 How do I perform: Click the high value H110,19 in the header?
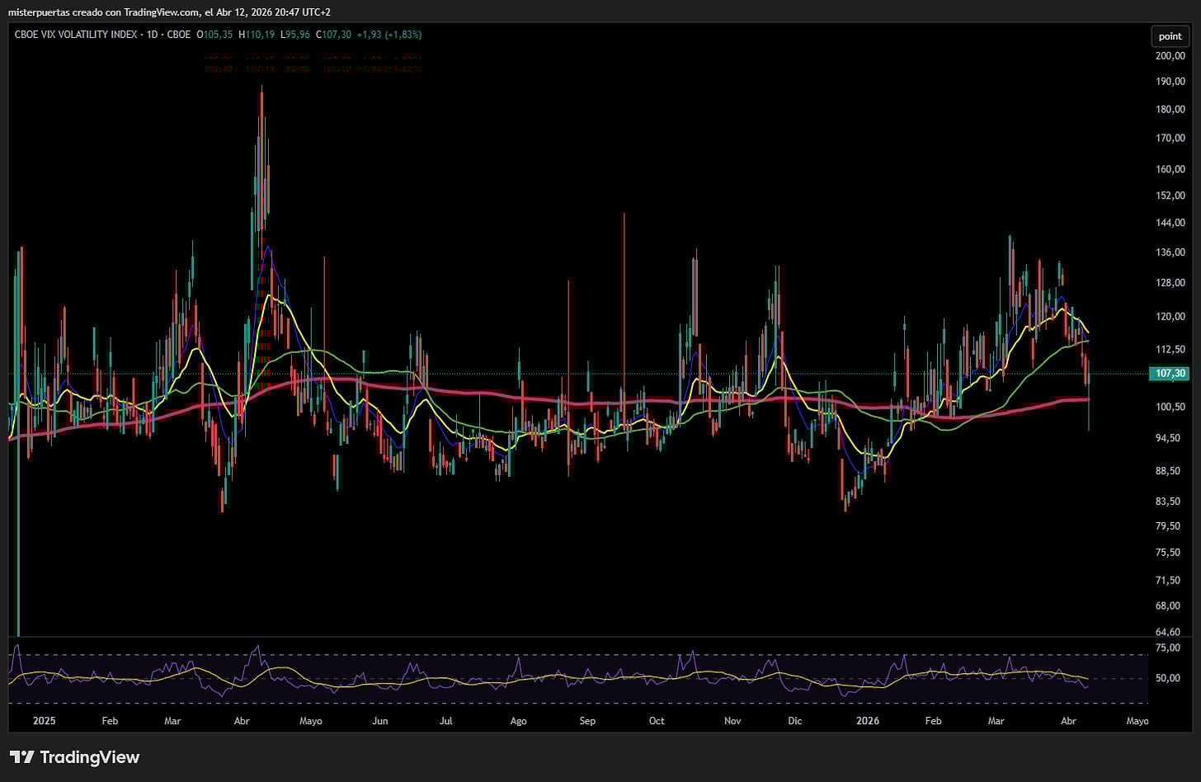(258, 35)
